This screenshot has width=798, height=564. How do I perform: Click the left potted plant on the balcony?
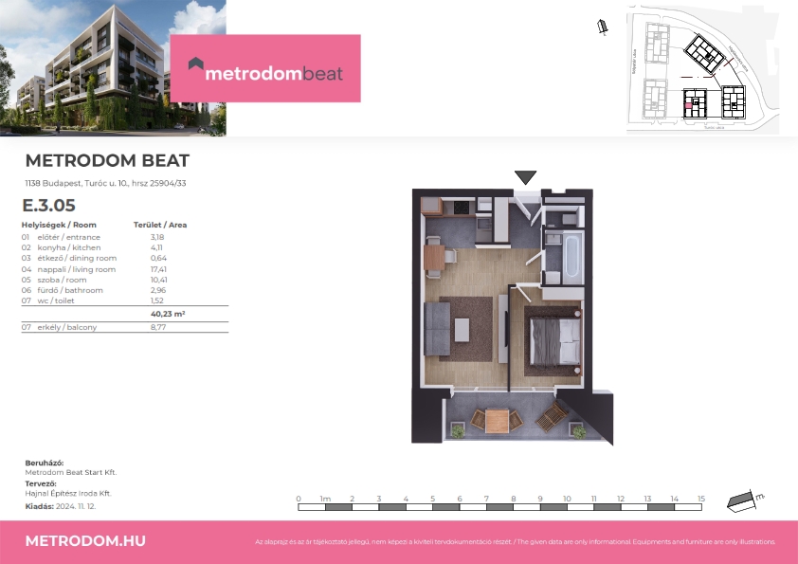[458, 430]
